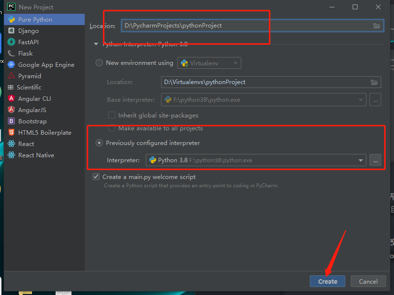Click the PyCharm logo in title bar
The width and height of the screenshot is (394, 295).
[11, 7]
